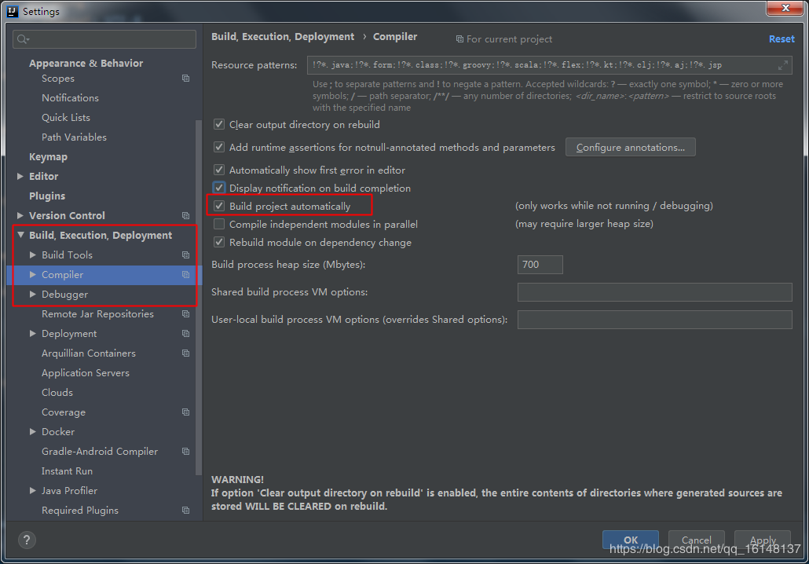Image resolution: width=809 pixels, height=564 pixels.
Task: Click the Cancel button
Action: point(696,540)
